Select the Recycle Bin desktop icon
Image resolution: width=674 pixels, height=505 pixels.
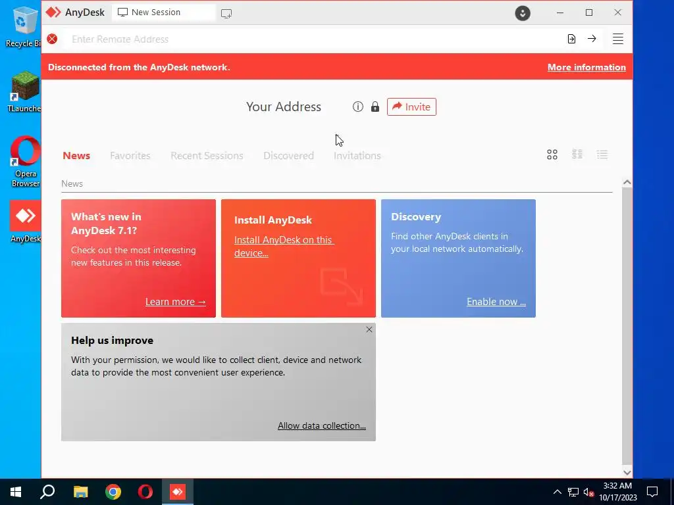[x=23, y=26]
